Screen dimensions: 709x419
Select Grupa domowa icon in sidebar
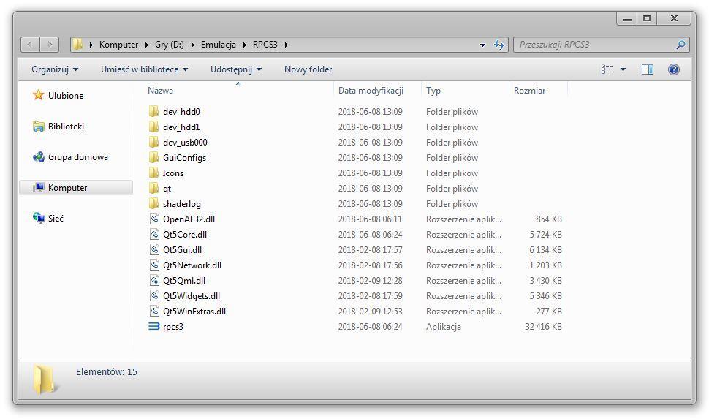tap(39, 157)
